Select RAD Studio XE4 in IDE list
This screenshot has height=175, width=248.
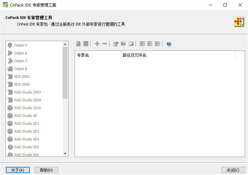[34, 139]
